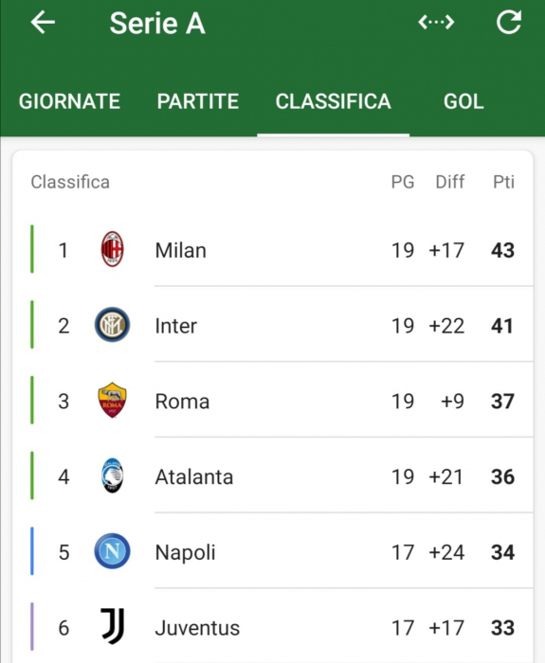
Task: Click Napoli's 34 points value
Action: [502, 552]
